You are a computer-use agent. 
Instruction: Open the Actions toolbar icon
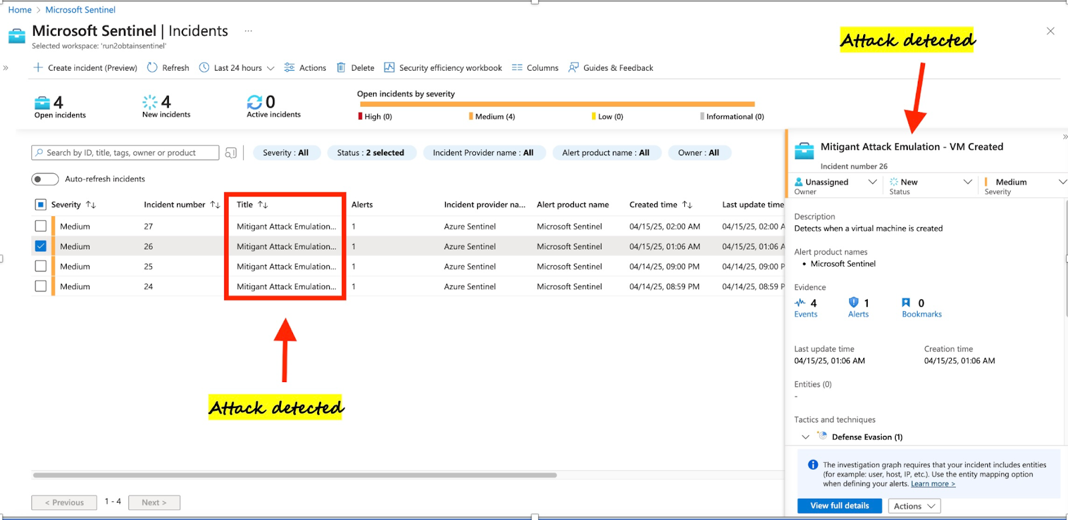(289, 67)
